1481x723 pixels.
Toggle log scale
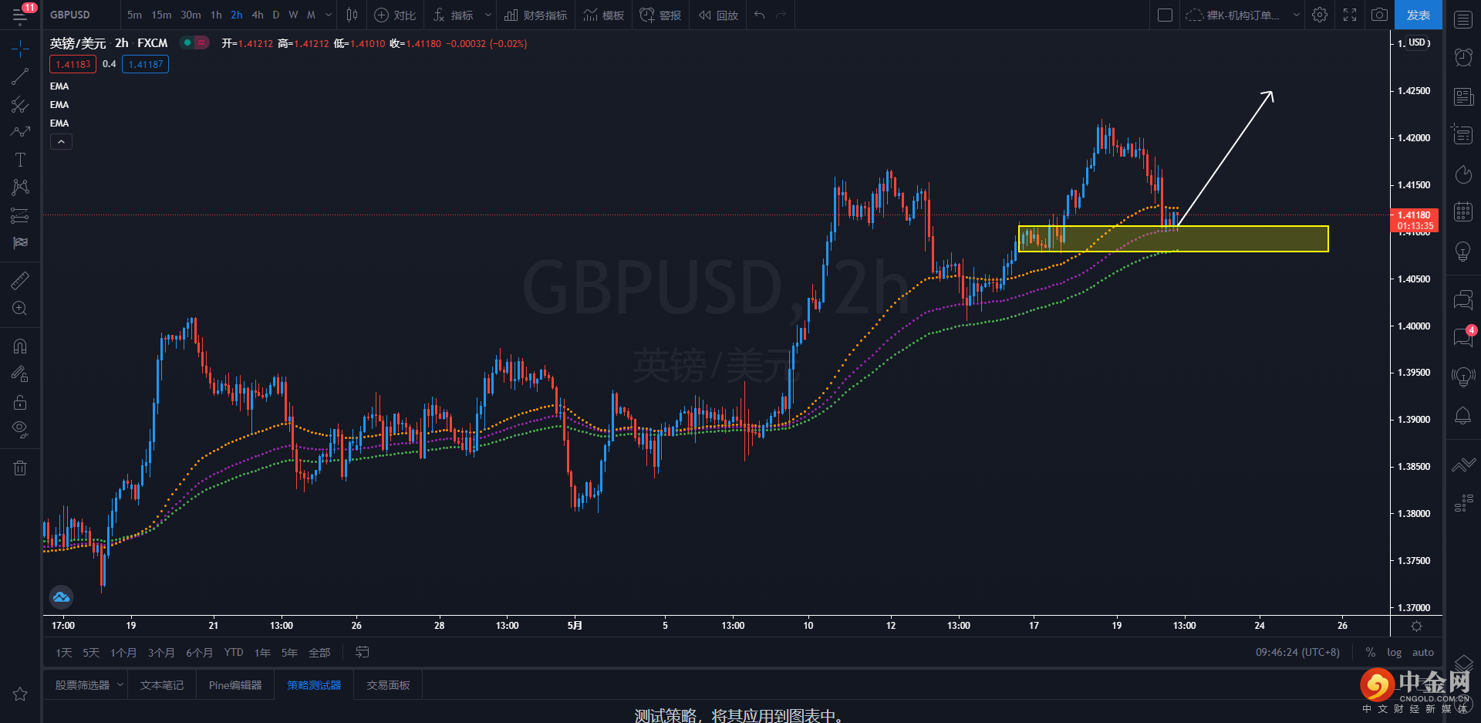pos(1395,653)
